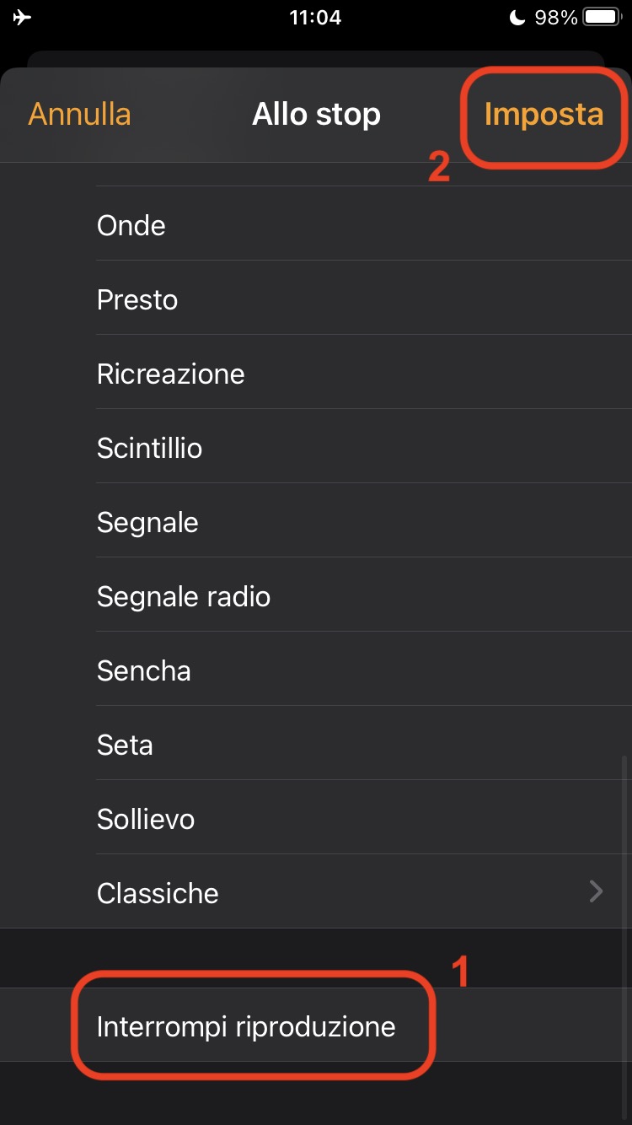The image size is (632, 1125).
Task: Confirm selection with Imposta button
Action: 544,115
